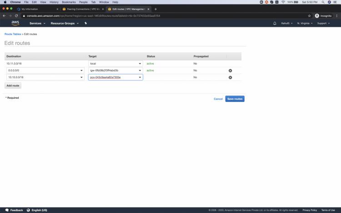Open destination dropdown for 0.0.0.0/0
Image resolution: width=341 pixels, height=213 pixels.
81,71
